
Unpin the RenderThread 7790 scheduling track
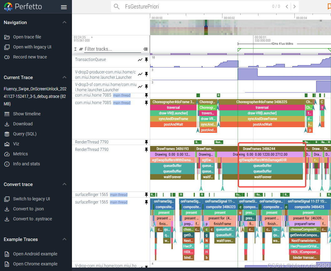tap(146, 142)
